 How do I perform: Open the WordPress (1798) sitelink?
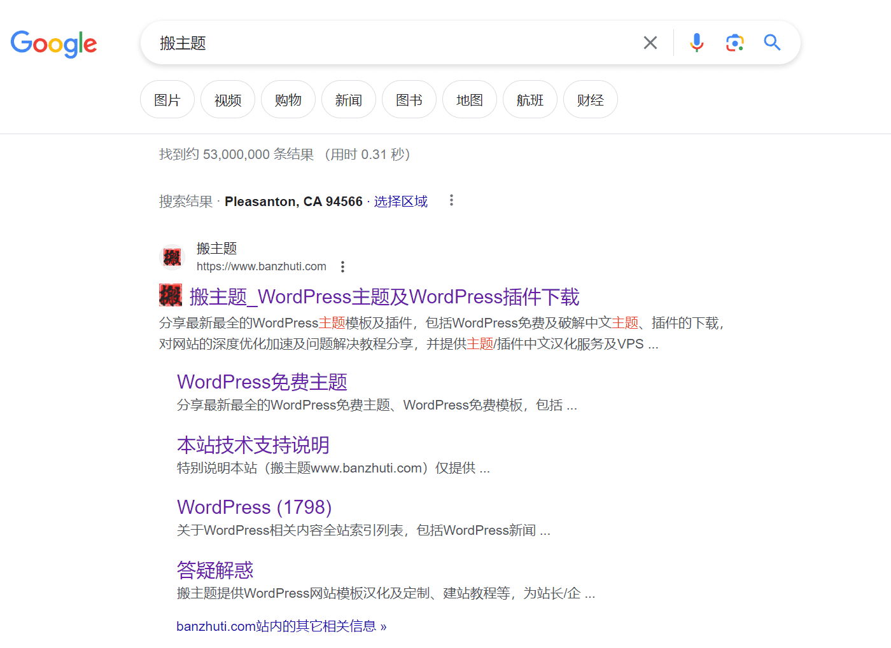coord(255,507)
